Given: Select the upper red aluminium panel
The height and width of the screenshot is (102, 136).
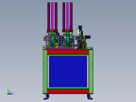Looking at the screenshot, I should click(68, 52).
